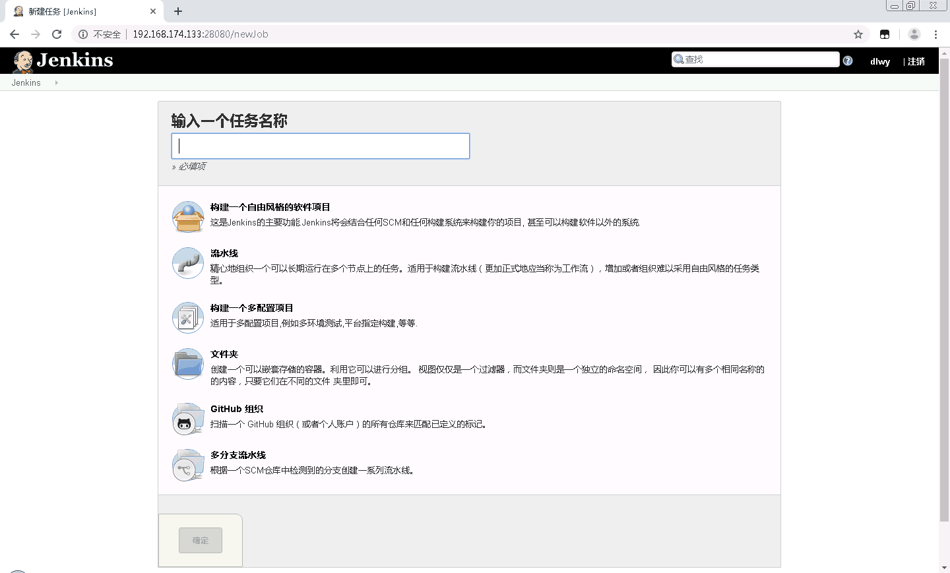Expand the Jenkins breadcrumb arrow
This screenshot has height=573, width=950.
click(x=57, y=82)
